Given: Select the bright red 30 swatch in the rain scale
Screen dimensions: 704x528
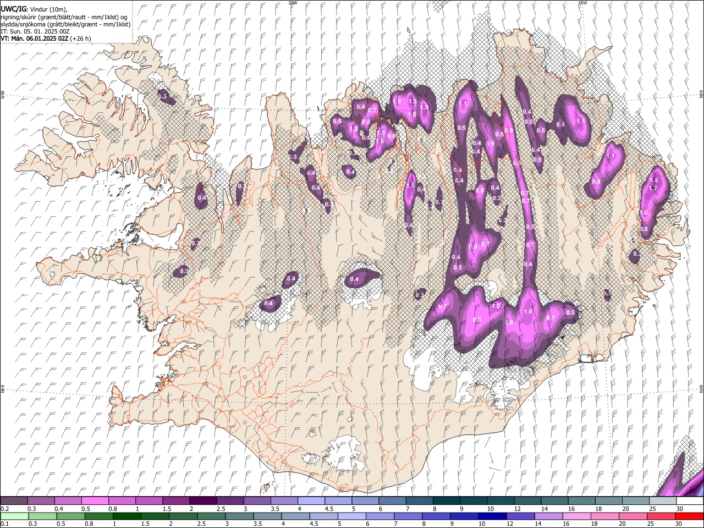Looking at the screenshot, I should 689,516.
